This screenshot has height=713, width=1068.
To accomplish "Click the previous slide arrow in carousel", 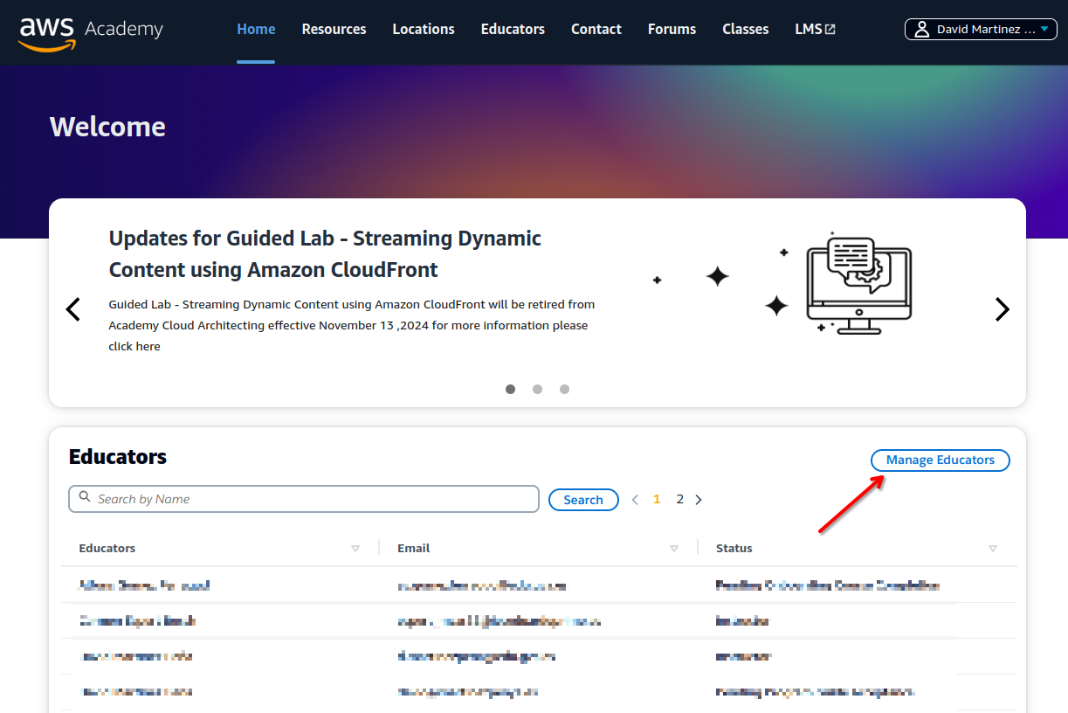I will coord(73,309).
